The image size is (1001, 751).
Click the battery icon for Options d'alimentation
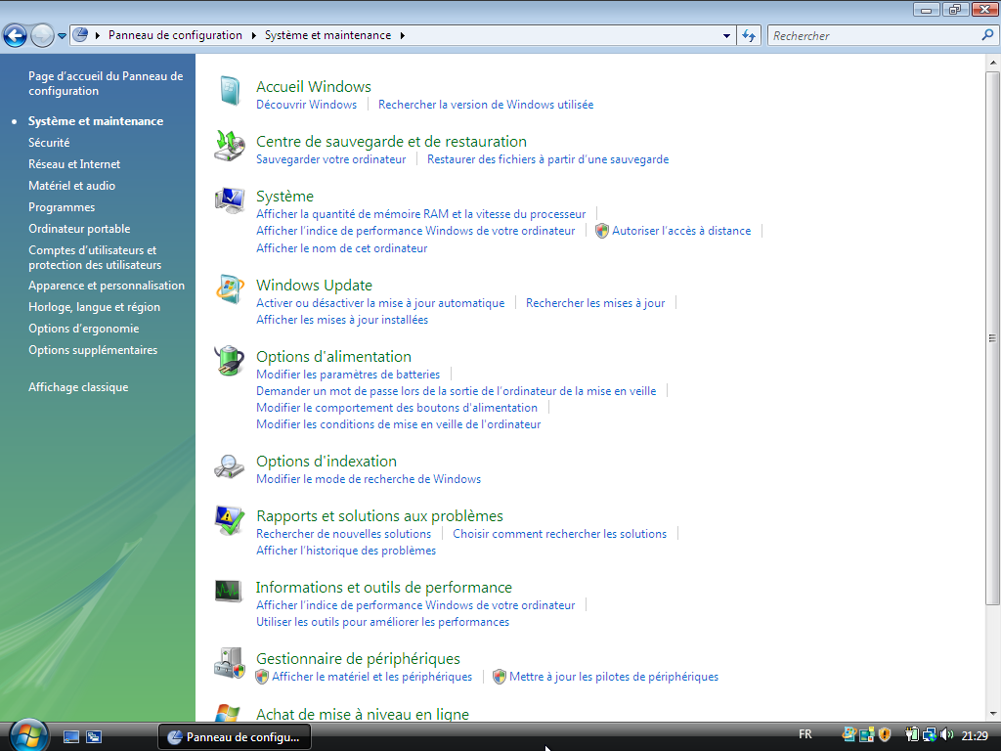click(229, 361)
